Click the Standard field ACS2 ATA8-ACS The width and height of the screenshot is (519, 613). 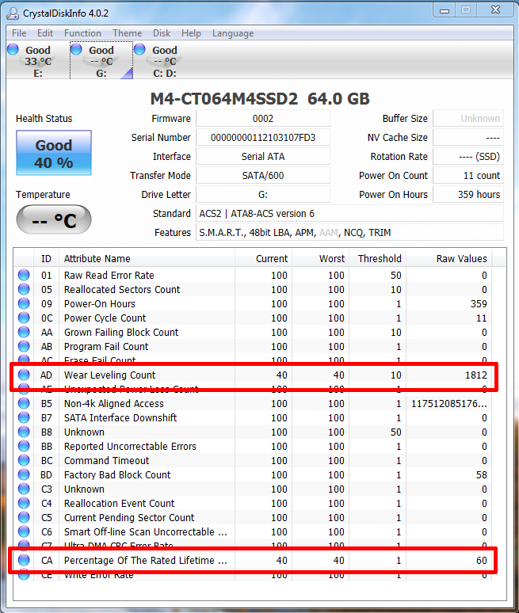coord(349,214)
